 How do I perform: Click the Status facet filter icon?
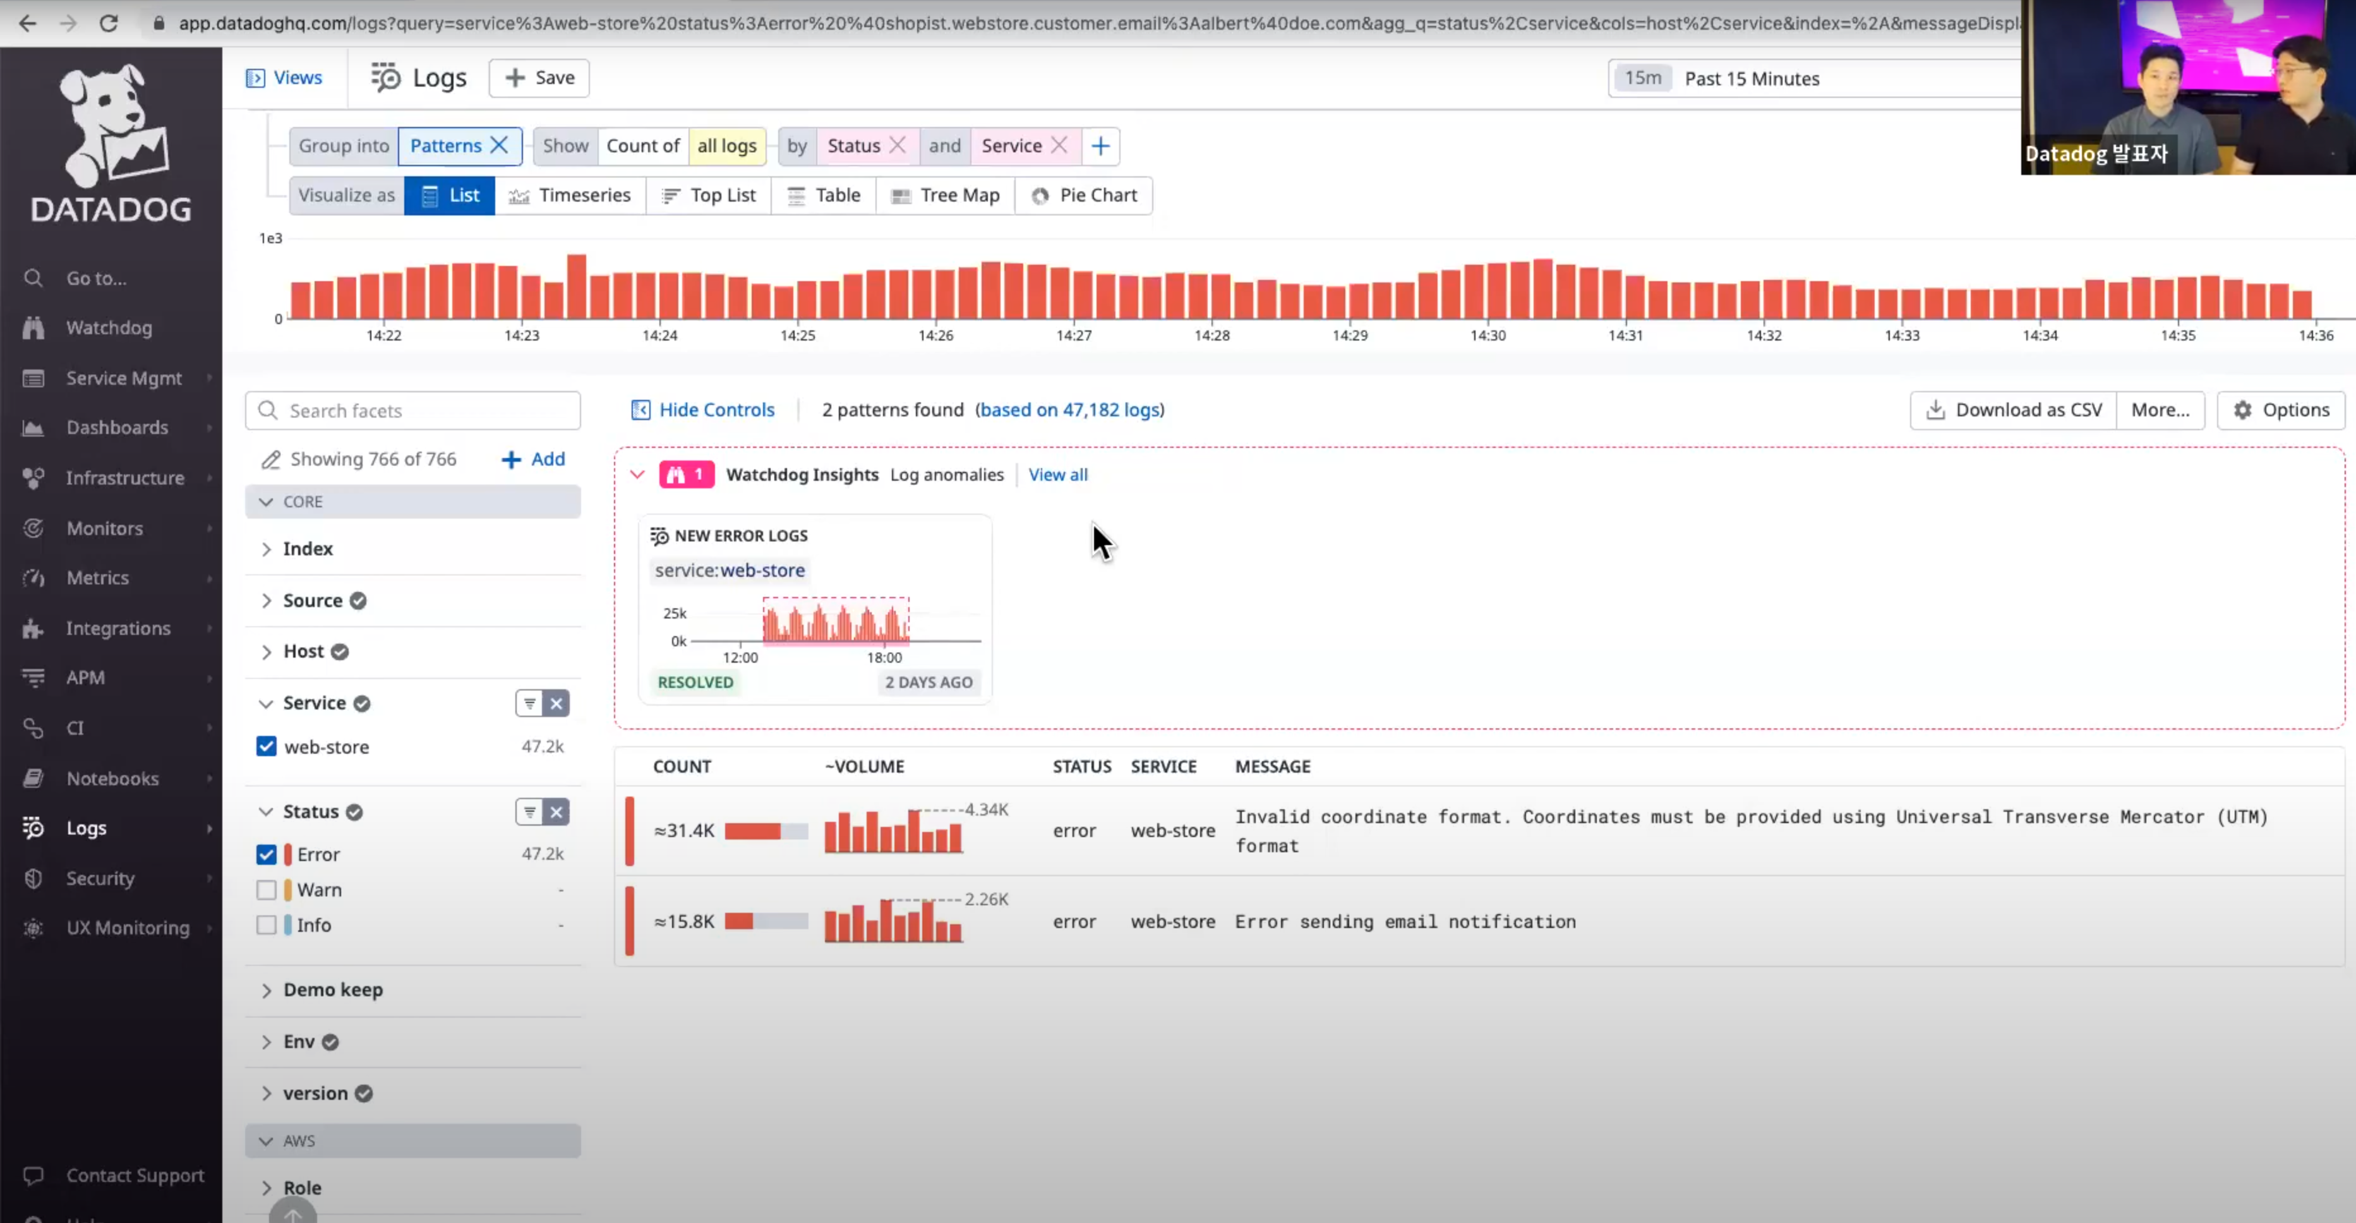tap(529, 811)
